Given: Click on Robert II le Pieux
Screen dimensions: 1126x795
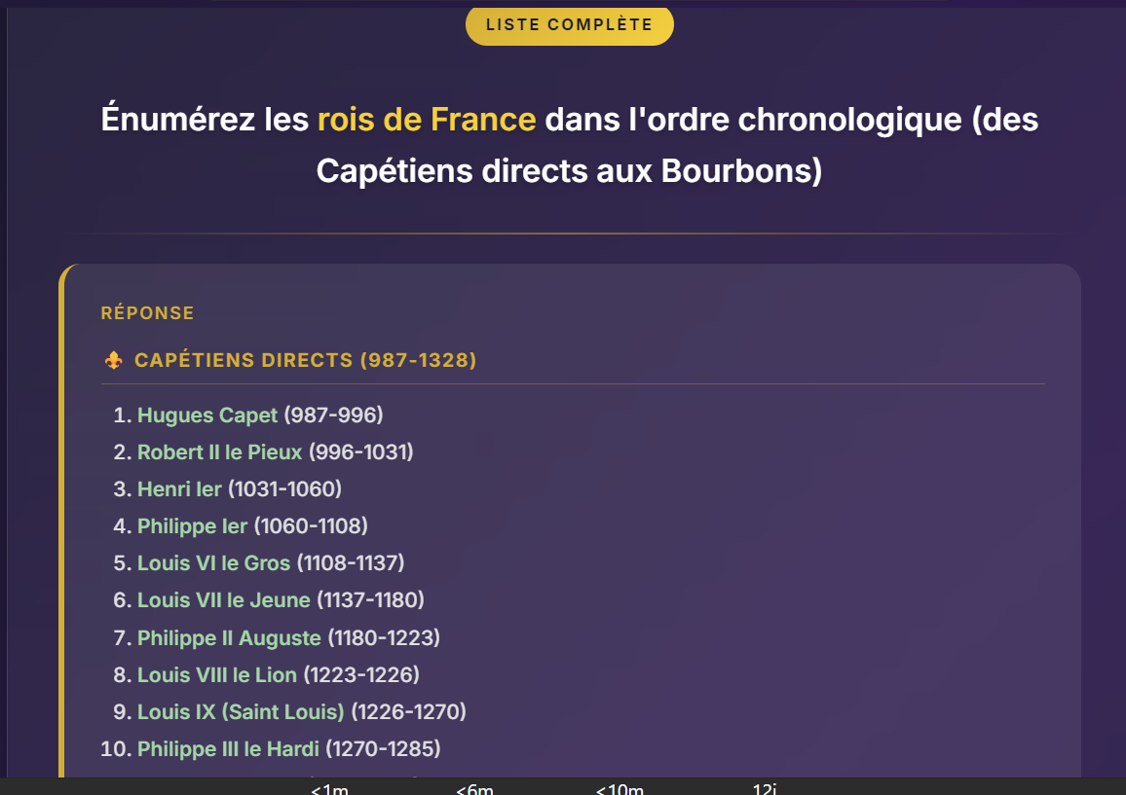Looking at the screenshot, I should (x=220, y=452).
